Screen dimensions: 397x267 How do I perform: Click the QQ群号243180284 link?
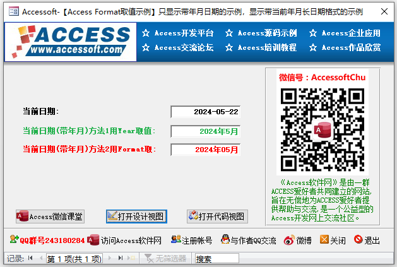[x=52, y=240]
